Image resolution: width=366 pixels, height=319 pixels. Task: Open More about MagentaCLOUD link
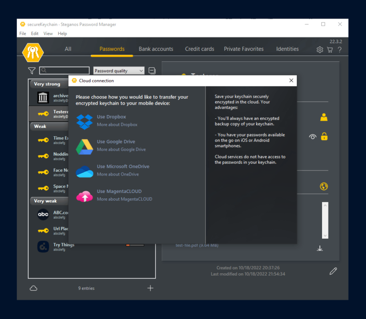[124, 199]
